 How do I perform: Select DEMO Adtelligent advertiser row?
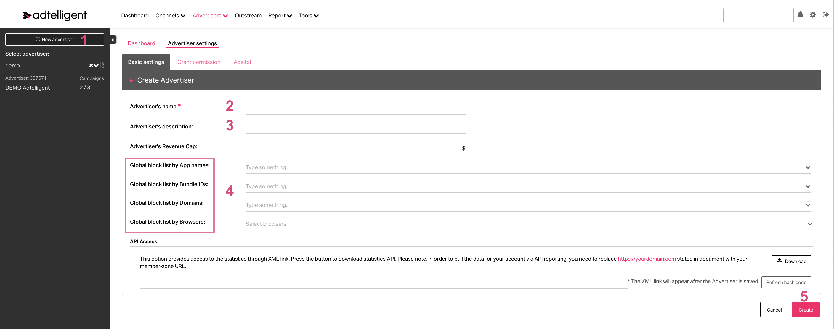coord(54,88)
